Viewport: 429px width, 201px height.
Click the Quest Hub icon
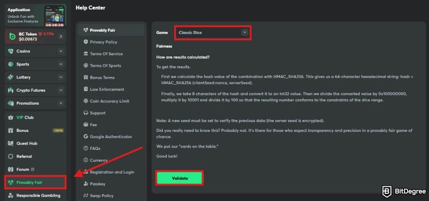point(11,144)
